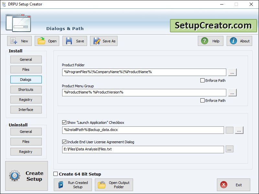Click the Save As pencil icon

coord(96,41)
